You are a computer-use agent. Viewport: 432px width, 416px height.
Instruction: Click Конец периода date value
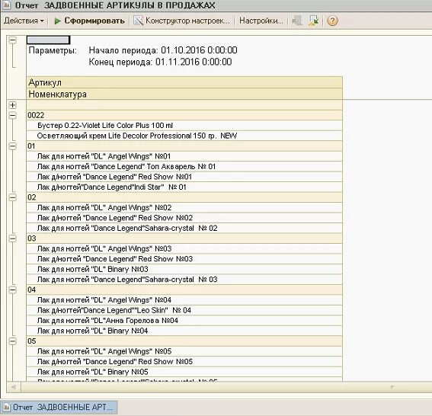tap(194, 62)
